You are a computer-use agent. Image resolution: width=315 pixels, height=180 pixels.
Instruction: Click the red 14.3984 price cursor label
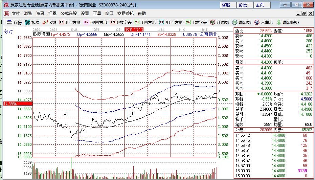pyautogui.click(x=18, y=104)
